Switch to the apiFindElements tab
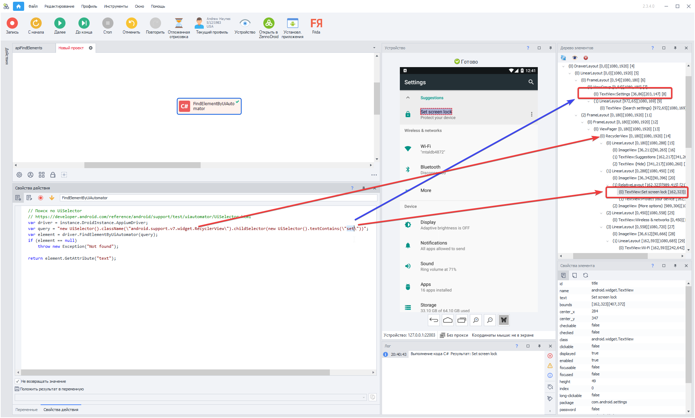 (x=29, y=48)
